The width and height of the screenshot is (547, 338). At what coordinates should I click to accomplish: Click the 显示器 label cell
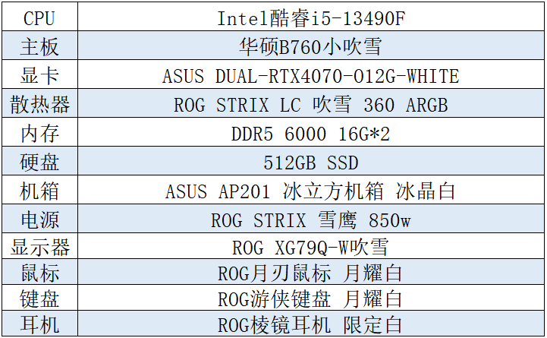39,248
